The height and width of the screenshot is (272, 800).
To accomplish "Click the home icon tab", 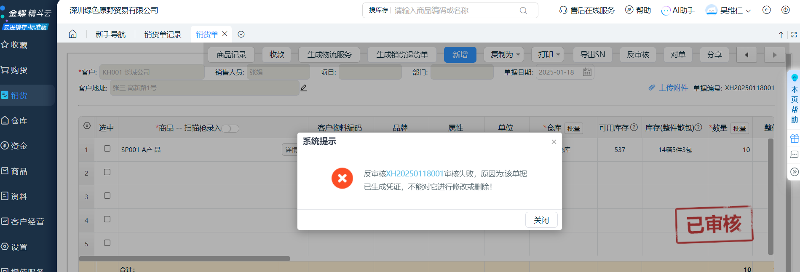I will point(73,34).
